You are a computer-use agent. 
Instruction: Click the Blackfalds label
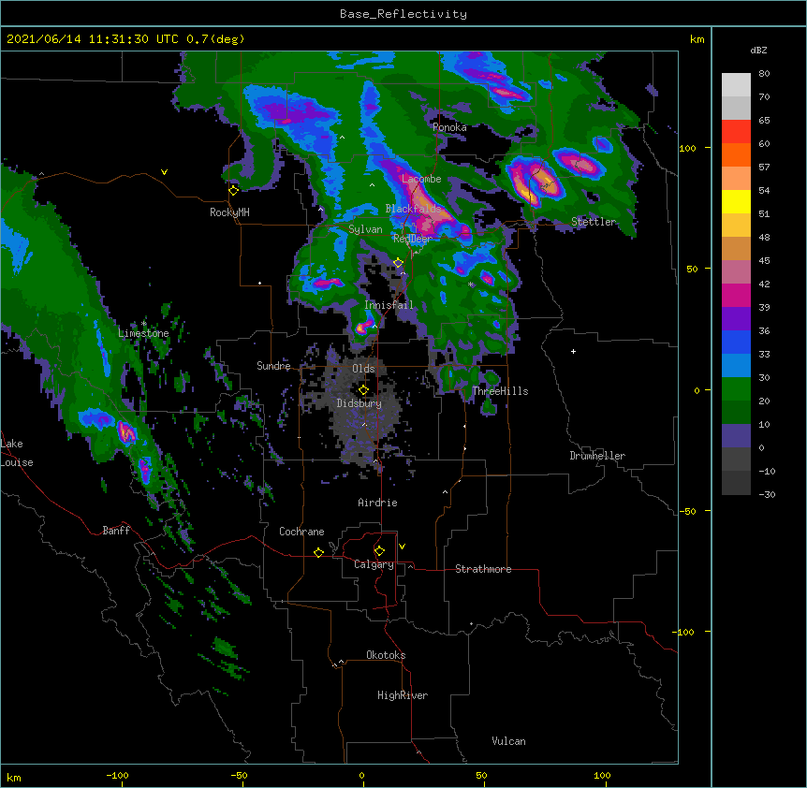pyautogui.click(x=413, y=209)
